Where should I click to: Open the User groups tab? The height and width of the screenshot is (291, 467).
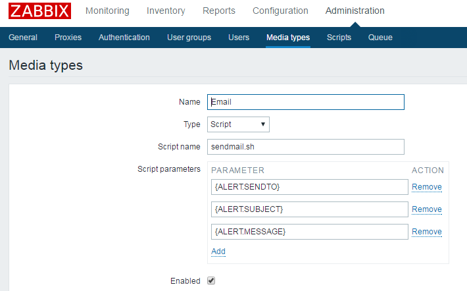[x=189, y=38]
